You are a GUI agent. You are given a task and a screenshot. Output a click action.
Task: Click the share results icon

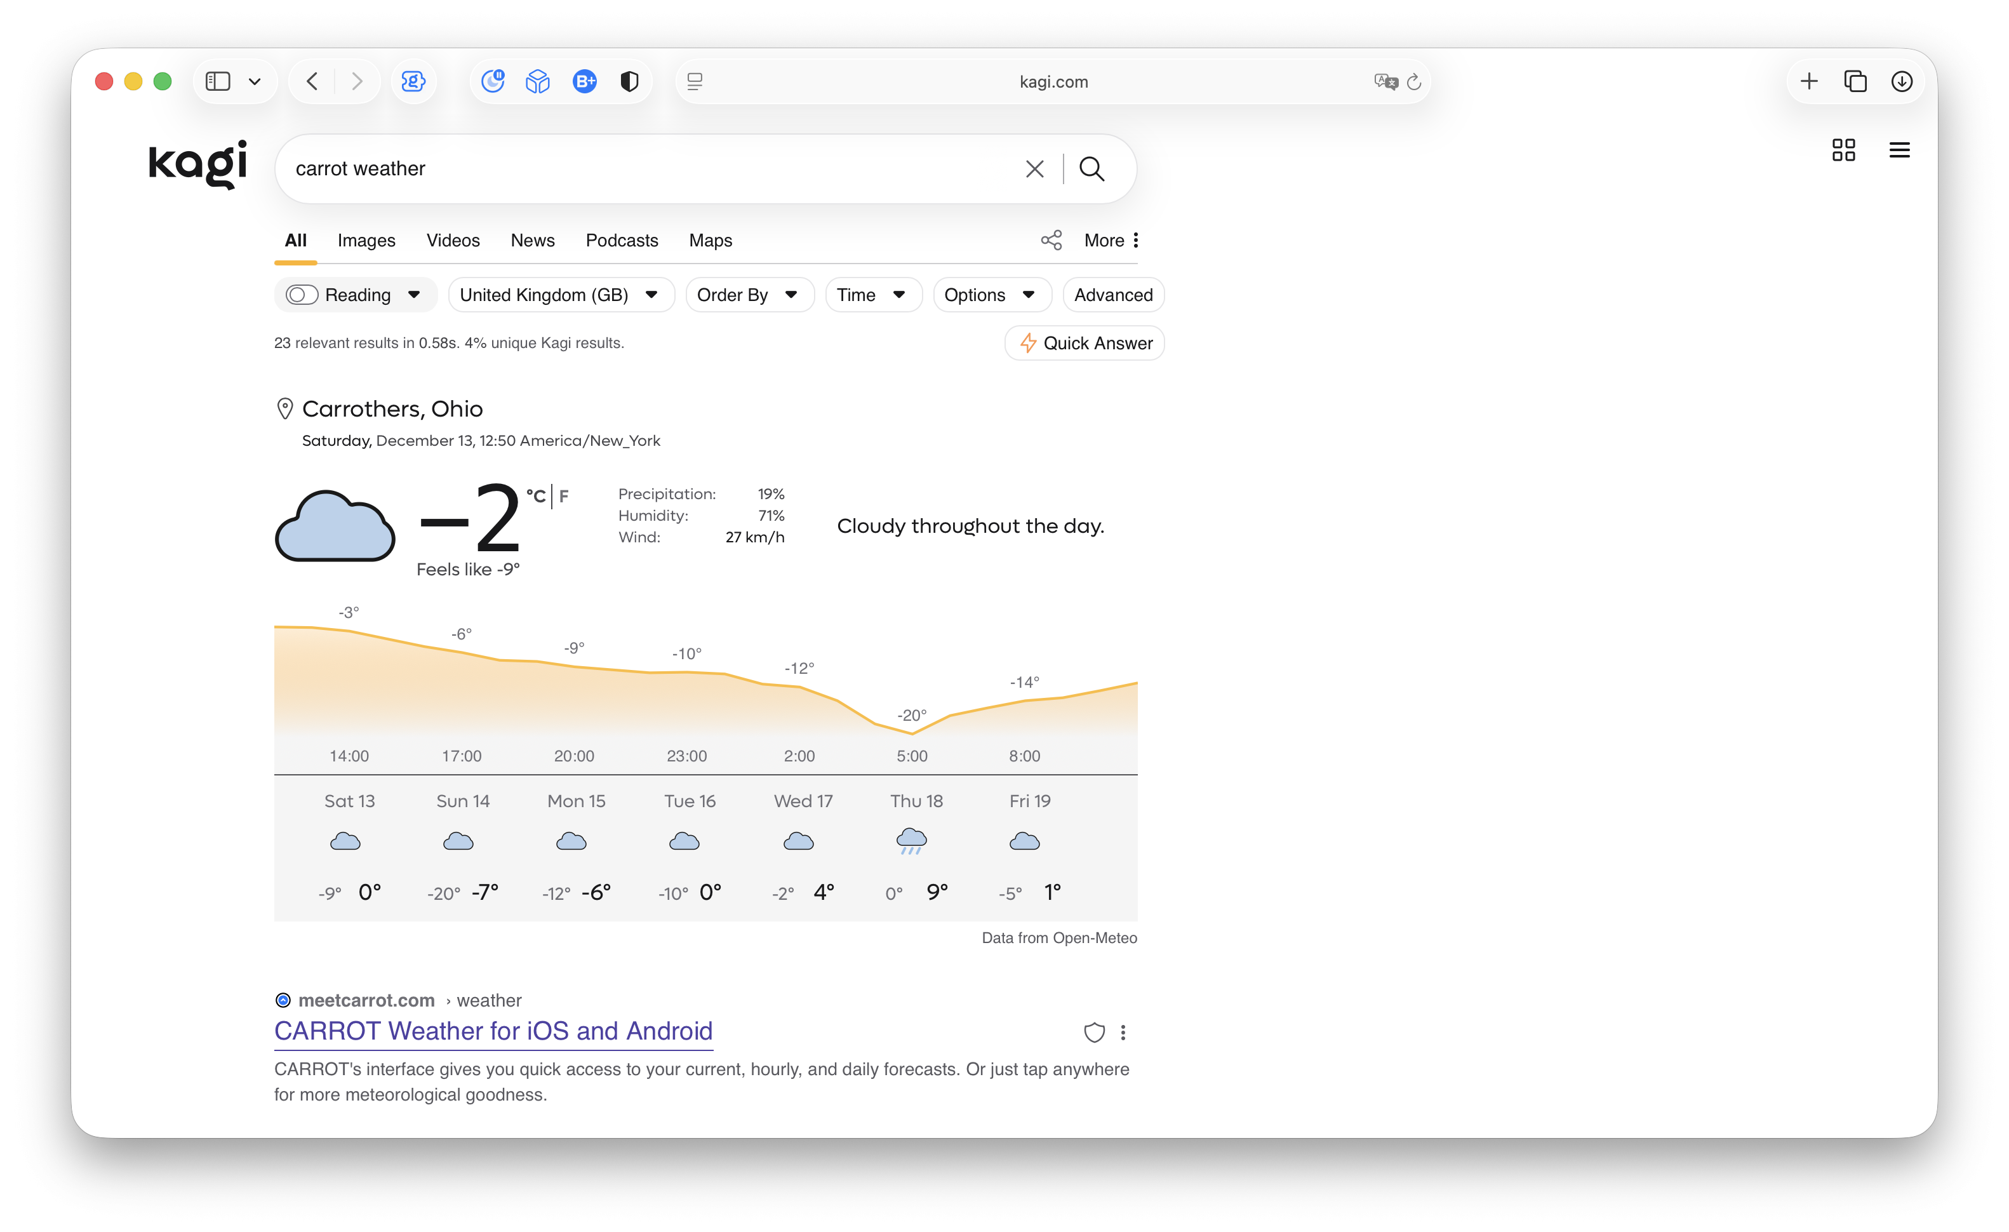1051,239
